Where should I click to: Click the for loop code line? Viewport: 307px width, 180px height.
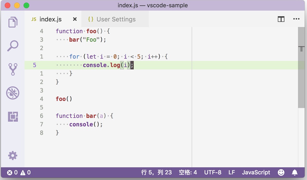112,57
